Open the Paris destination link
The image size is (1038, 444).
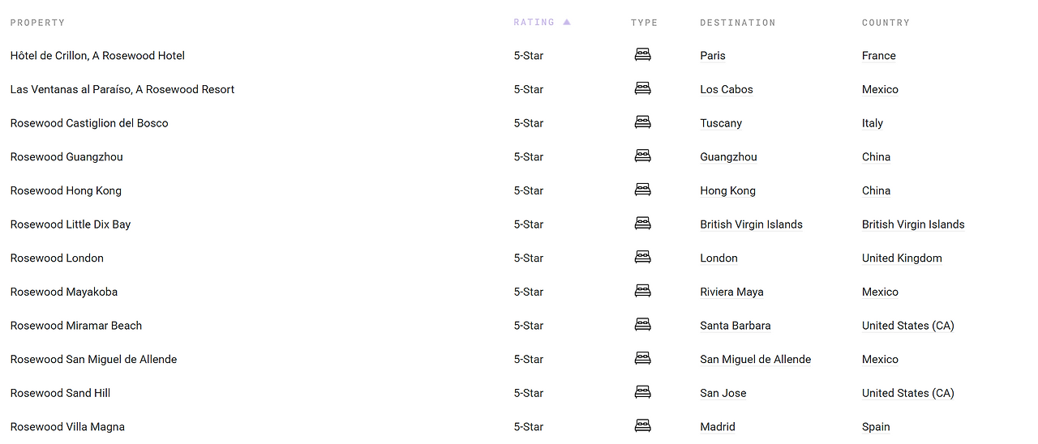713,56
